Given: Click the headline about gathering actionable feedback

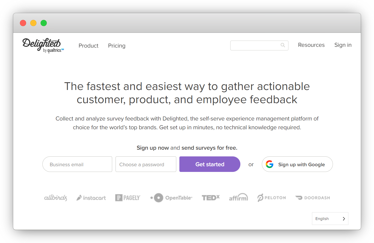Looking at the screenshot, I should (x=187, y=93).
